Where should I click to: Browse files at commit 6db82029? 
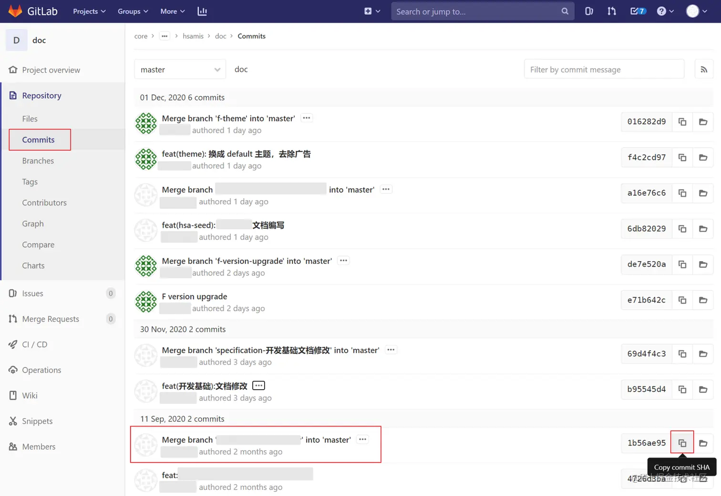pyautogui.click(x=703, y=229)
